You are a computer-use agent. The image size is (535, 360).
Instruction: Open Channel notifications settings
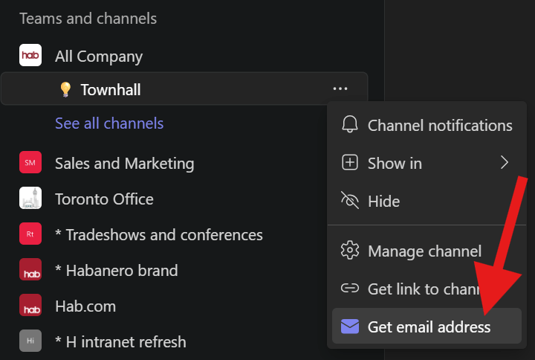427,125
